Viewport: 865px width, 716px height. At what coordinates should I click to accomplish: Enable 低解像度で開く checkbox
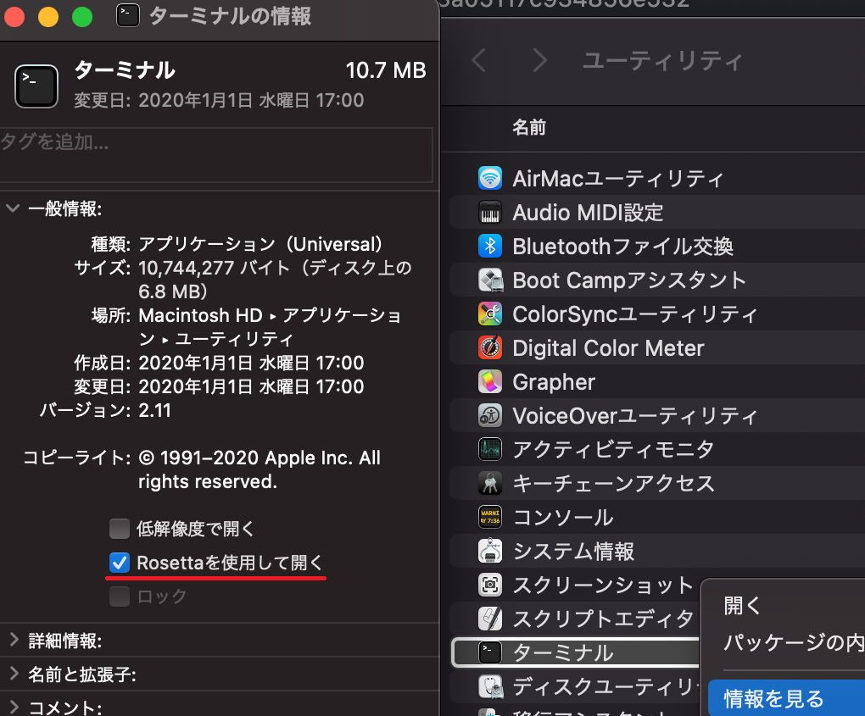(120, 529)
